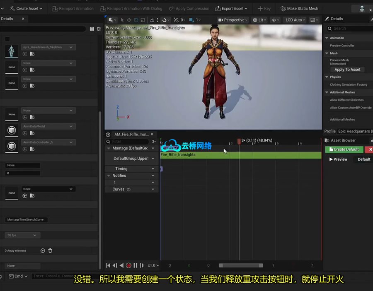
Task: Switch to the AM_Fire_Rifle_Iron montage tab
Action: pos(131,134)
